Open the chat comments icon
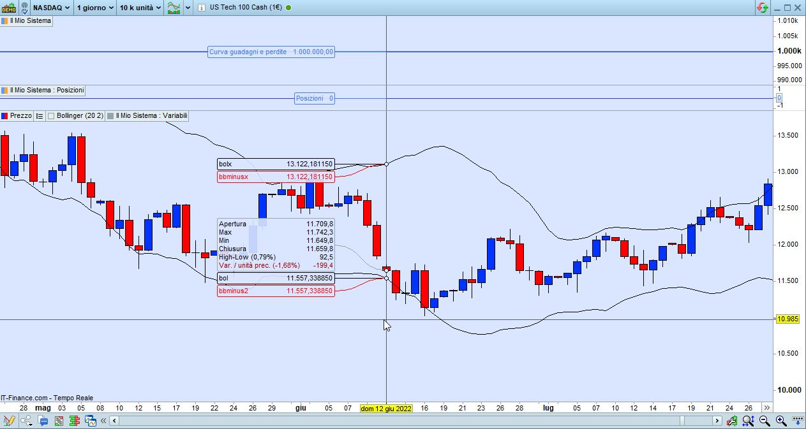The height and width of the screenshot is (429, 806). (x=43, y=421)
